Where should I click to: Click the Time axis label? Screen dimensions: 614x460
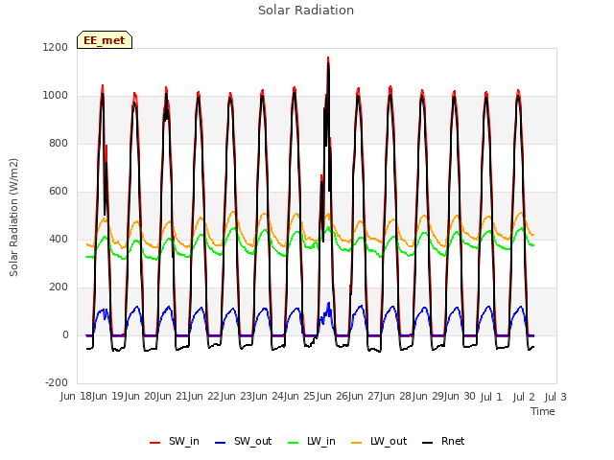tap(543, 411)
